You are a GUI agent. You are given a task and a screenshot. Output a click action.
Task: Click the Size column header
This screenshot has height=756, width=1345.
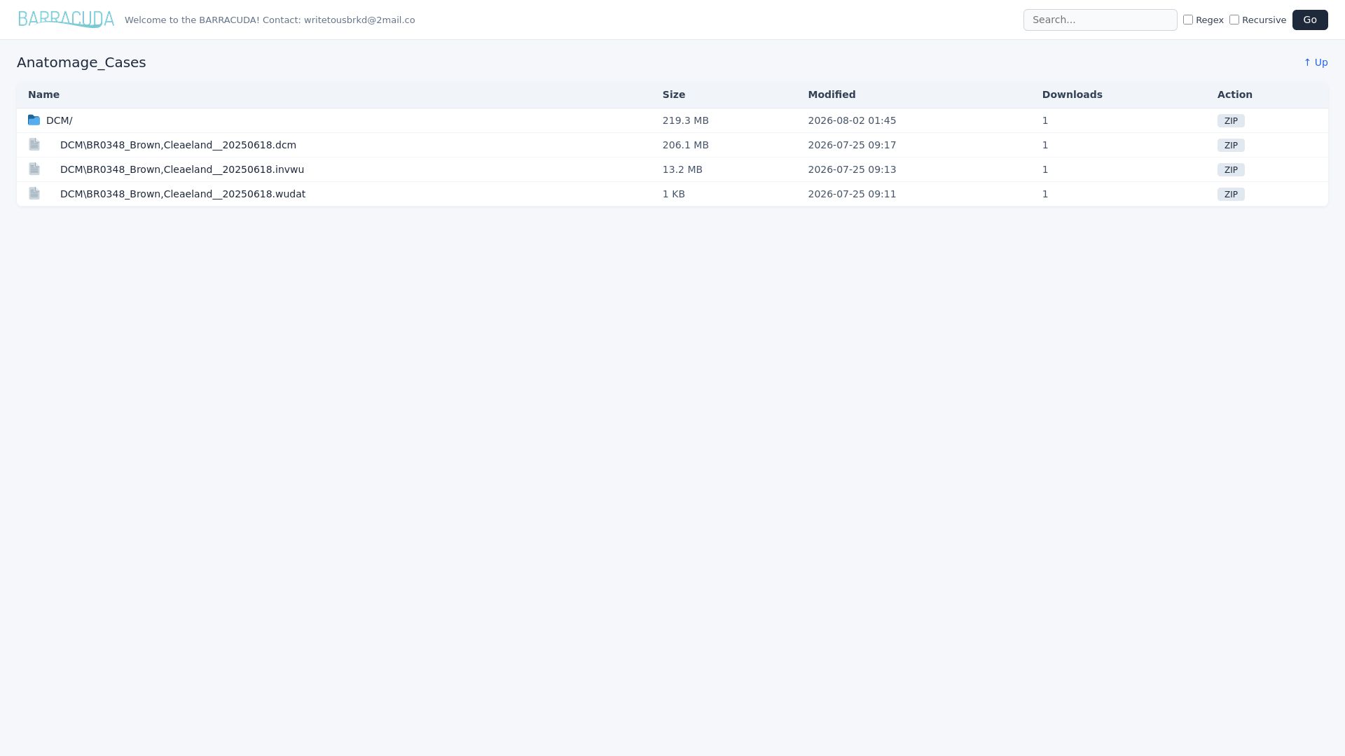(x=674, y=94)
